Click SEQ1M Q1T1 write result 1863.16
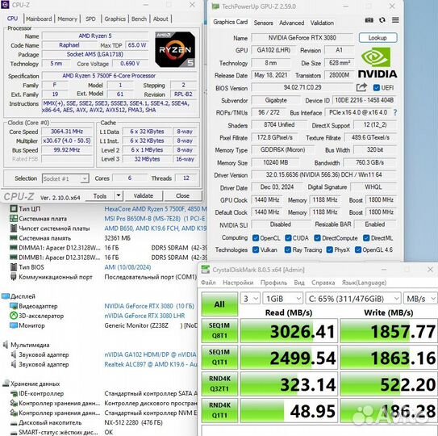Image resolution: width=438 pixels, height=436 pixels. 389,358
